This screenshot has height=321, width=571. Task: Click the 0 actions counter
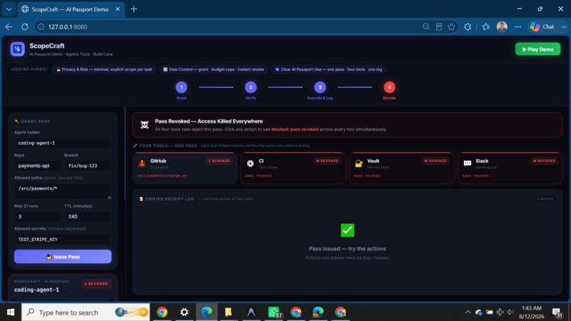click(x=545, y=198)
